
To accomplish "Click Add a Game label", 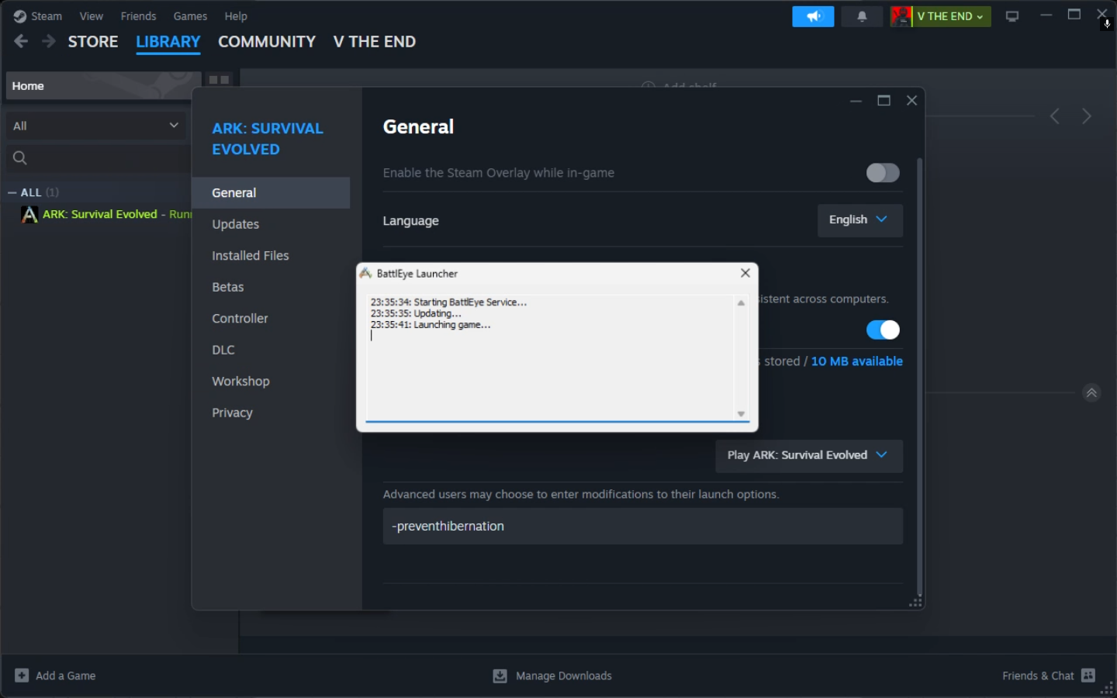I will pyautogui.click(x=66, y=676).
